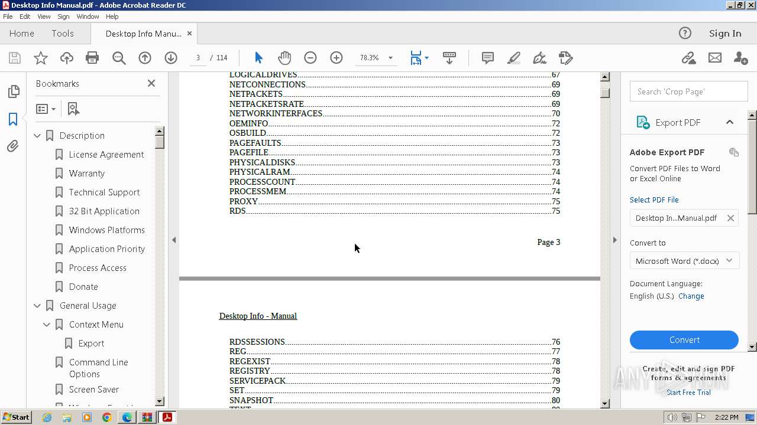
Task: Open the Attachments paperclip panel
Action: 13,146
